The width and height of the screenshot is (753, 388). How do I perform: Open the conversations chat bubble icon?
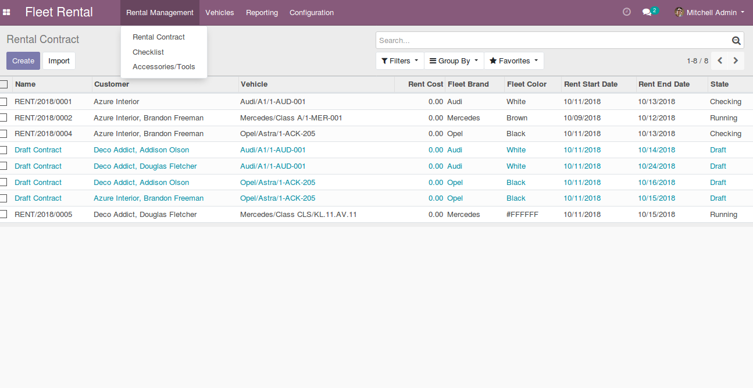tap(647, 12)
